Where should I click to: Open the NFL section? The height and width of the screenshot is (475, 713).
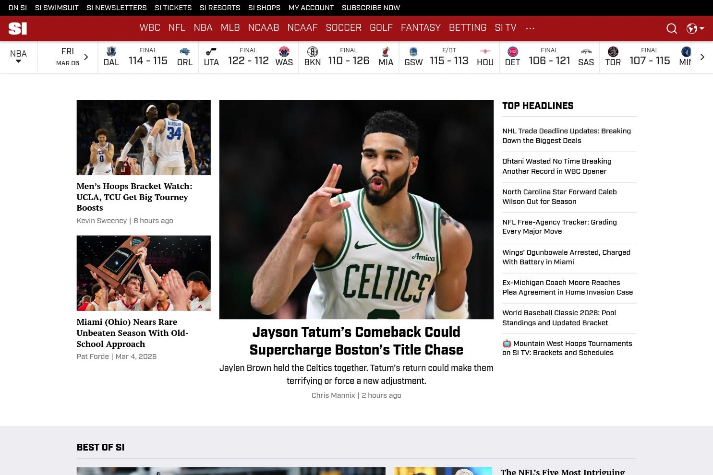coord(177,28)
